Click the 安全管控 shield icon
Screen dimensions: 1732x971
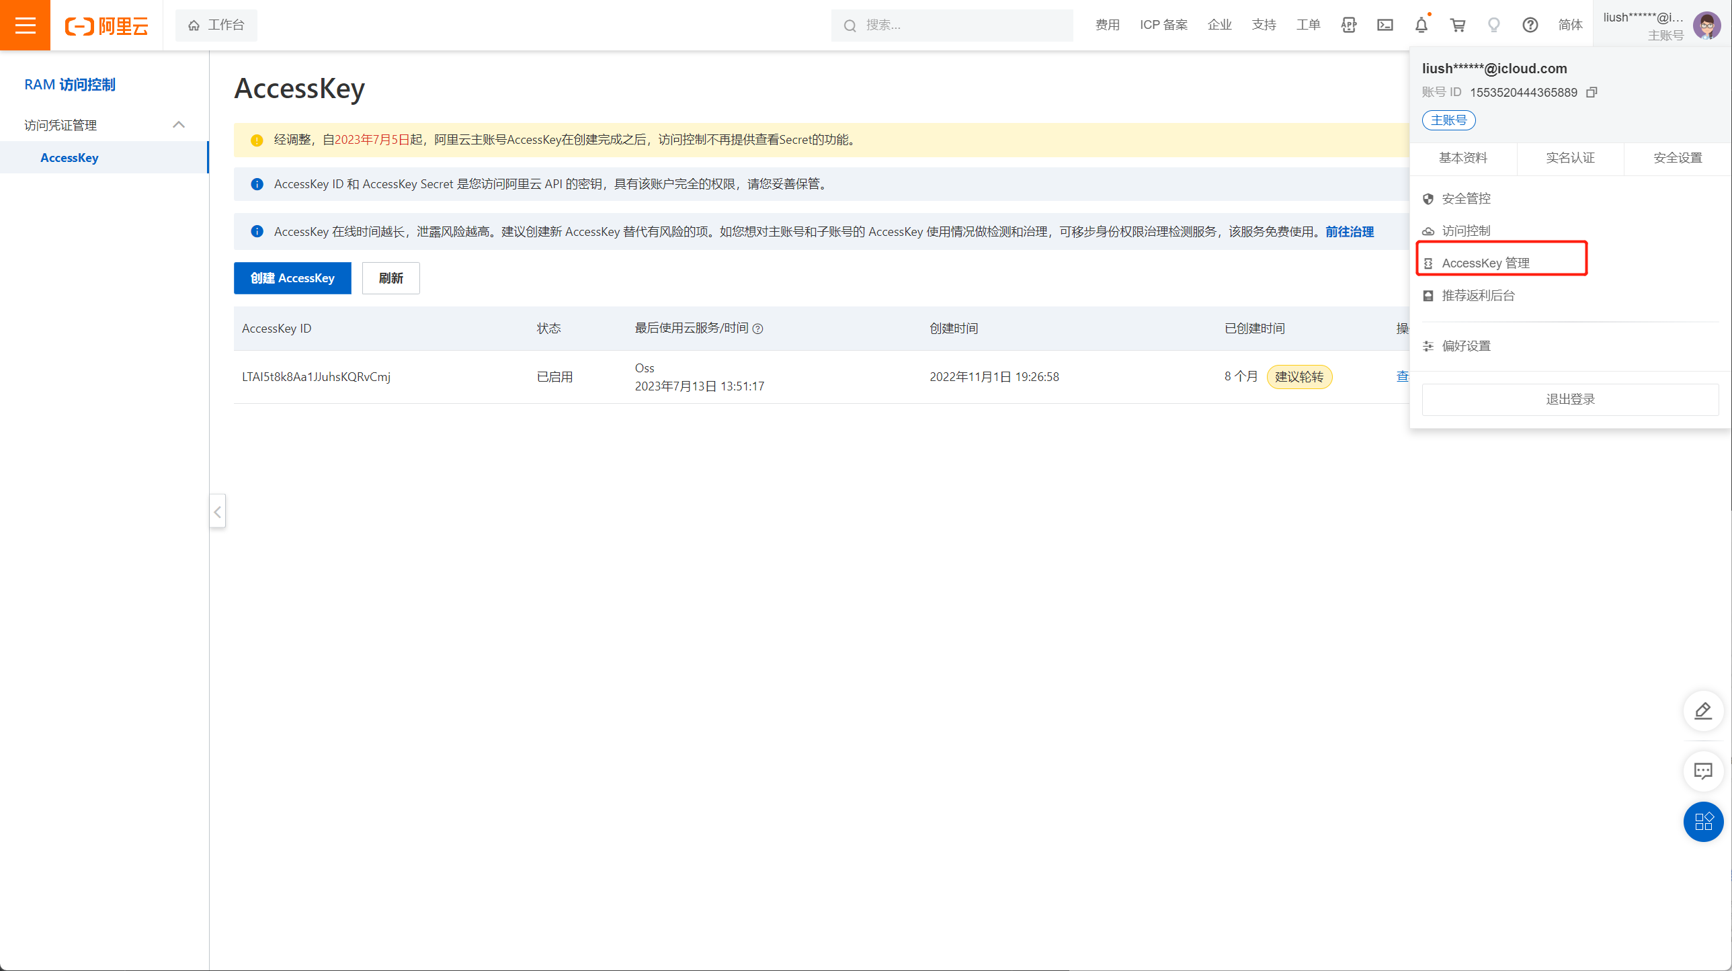(1428, 199)
